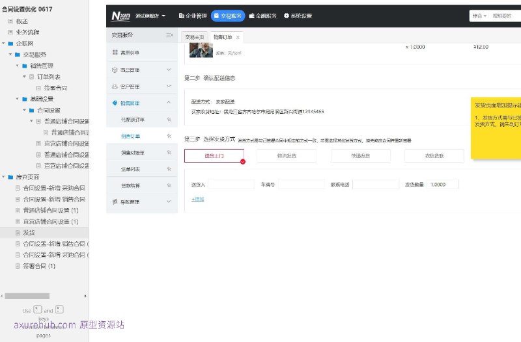Switch to the 交易主页 tab
This screenshot has height=342, width=521.
click(x=195, y=37)
